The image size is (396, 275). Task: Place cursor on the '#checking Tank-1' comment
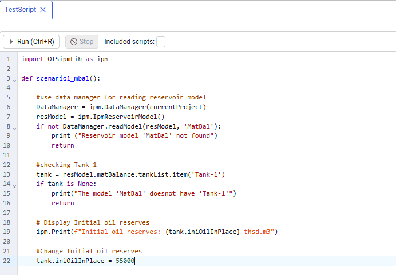pyautogui.click(x=66, y=165)
